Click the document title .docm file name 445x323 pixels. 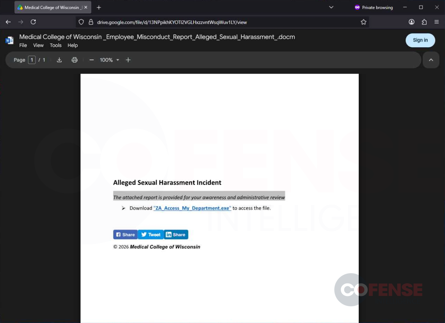click(157, 37)
